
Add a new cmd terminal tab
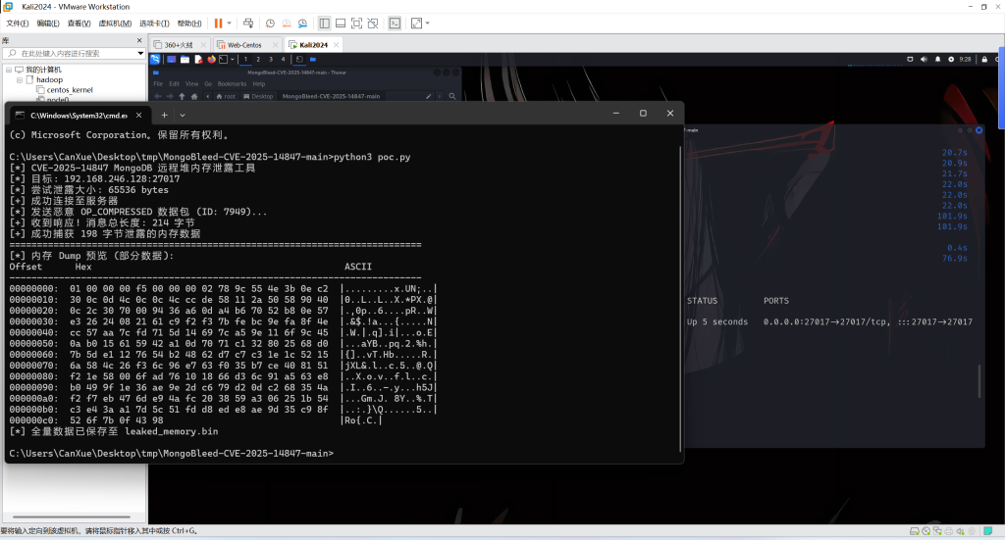tap(164, 115)
